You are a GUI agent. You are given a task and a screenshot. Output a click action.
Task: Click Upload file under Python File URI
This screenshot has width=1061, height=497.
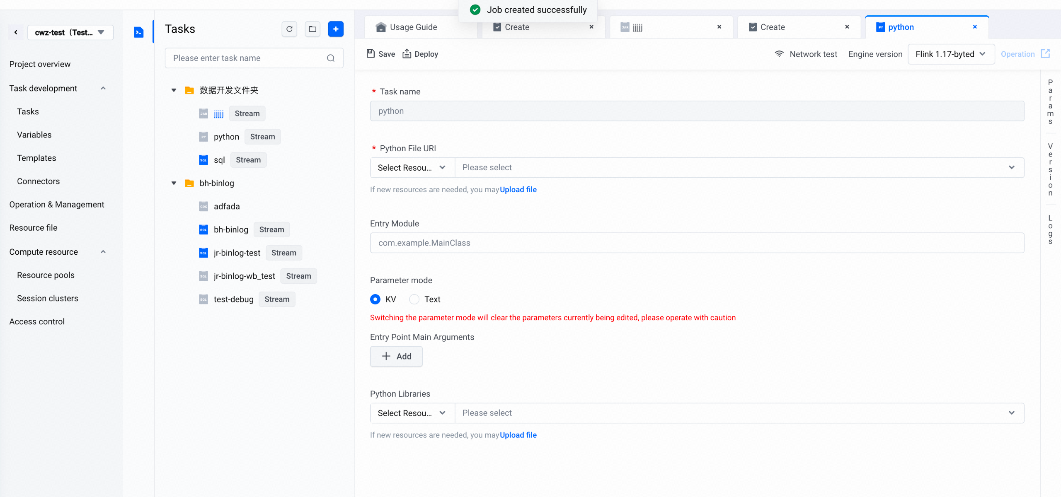(518, 190)
